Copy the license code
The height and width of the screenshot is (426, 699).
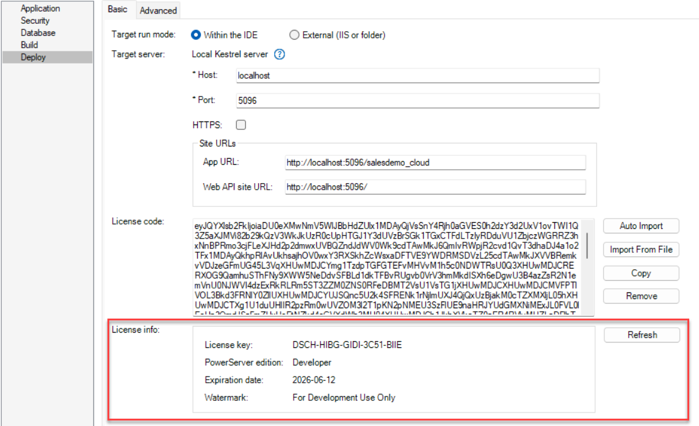point(641,273)
